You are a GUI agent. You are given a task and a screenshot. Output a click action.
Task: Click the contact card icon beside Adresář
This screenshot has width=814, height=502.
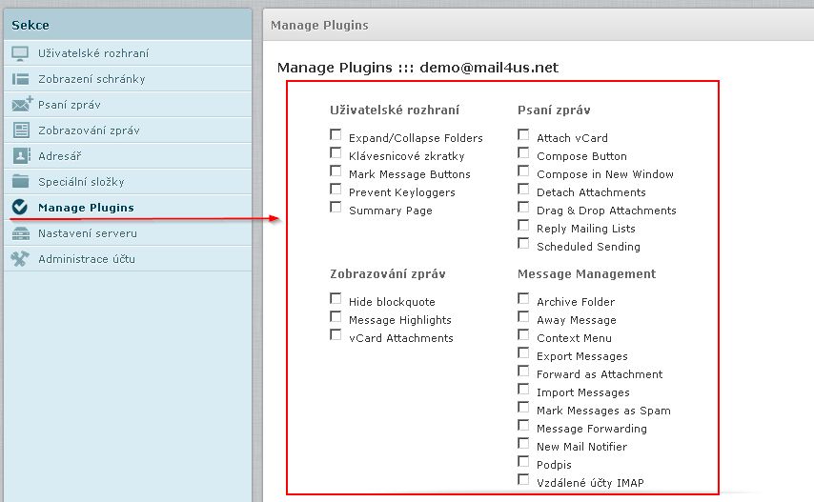(21, 155)
